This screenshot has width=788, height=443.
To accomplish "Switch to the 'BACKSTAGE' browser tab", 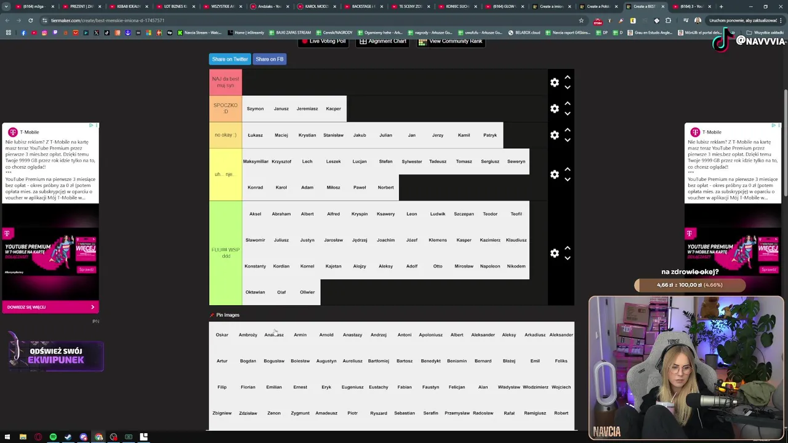I will coord(363,6).
